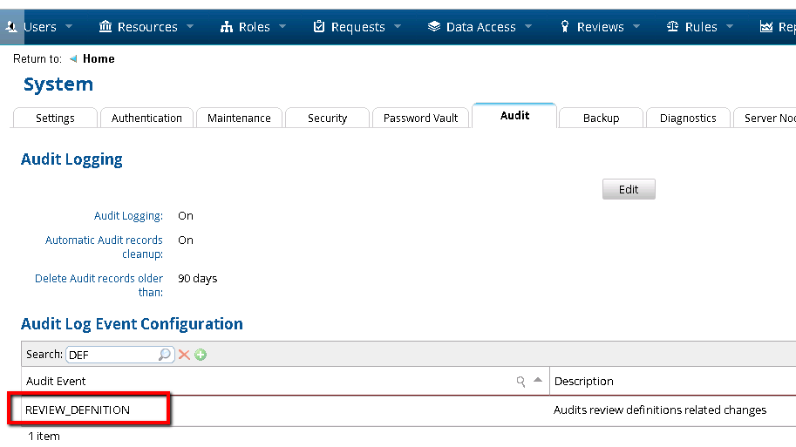Select the REVIEW_DEFNITION audit event row
The height and width of the screenshot is (447, 796).
click(x=78, y=410)
